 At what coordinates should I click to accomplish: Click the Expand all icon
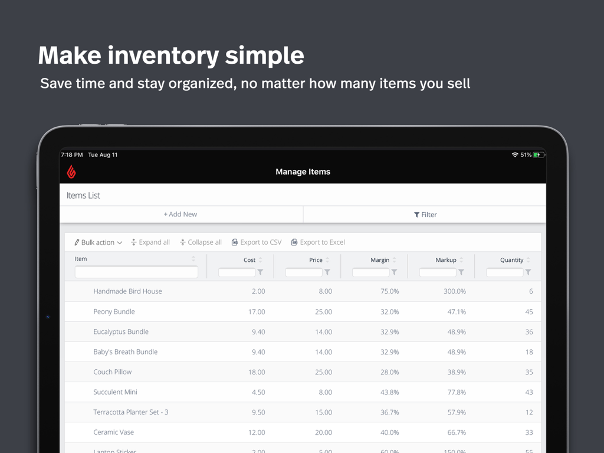133,242
